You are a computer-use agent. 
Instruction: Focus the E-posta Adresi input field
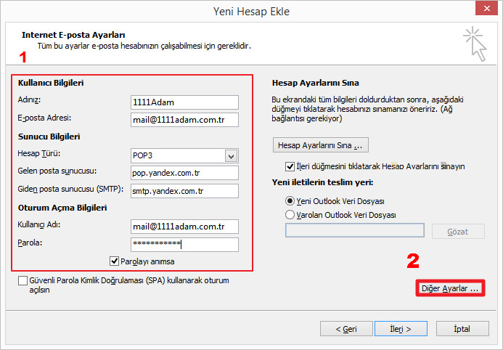pos(184,119)
